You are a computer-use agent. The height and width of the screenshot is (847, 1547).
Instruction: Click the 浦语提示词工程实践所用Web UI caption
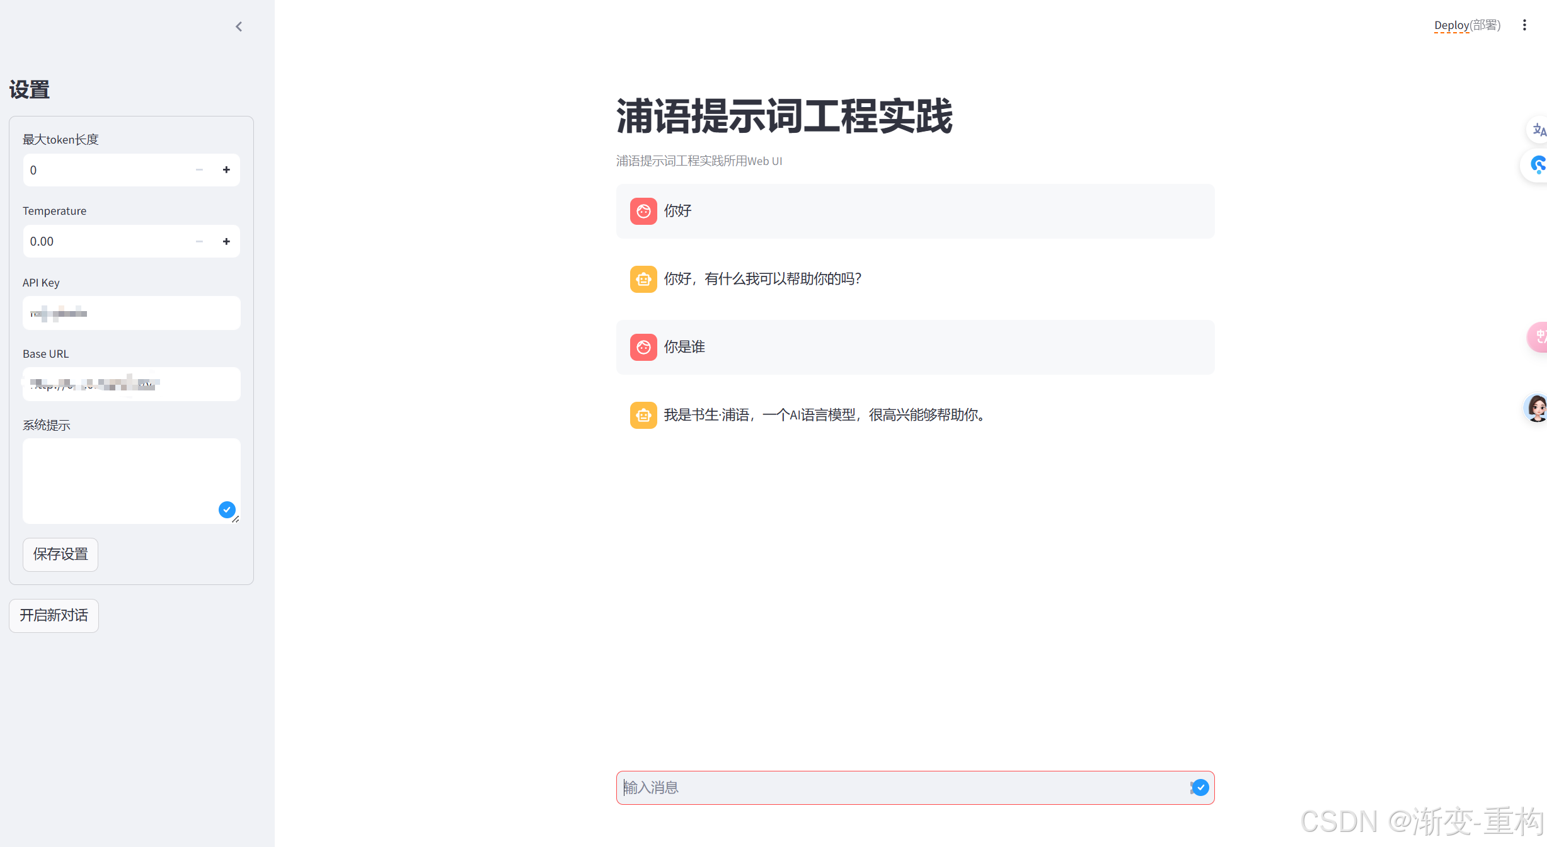pyautogui.click(x=699, y=161)
